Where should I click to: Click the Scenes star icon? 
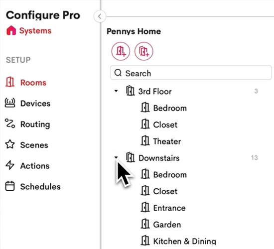(x=10, y=144)
